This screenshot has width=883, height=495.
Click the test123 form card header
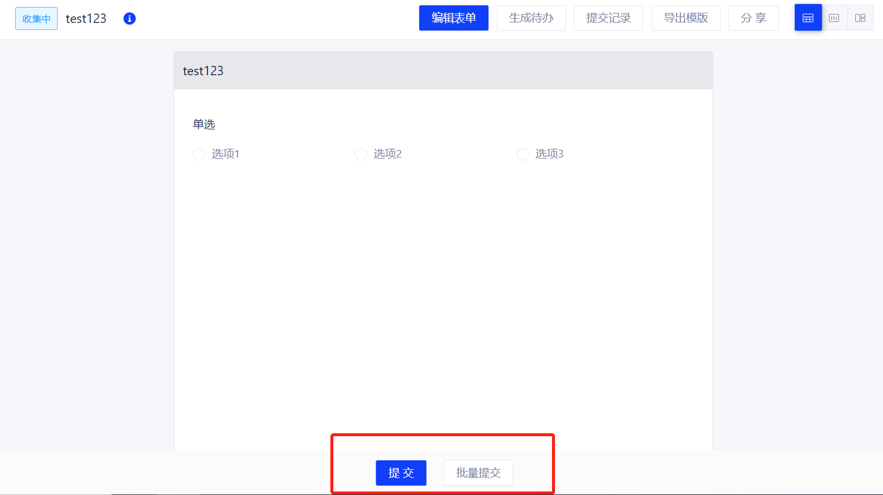coord(203,71)
